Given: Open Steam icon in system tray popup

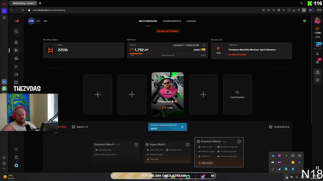Looking at the screenshot, I should (x=279, y=169).
